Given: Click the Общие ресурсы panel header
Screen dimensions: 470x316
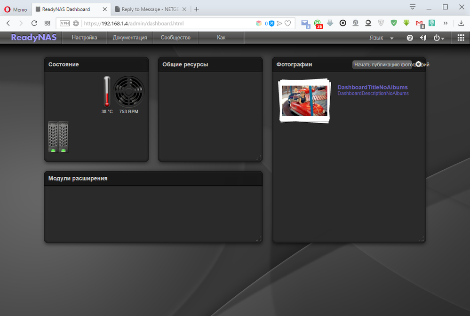Looking at the screenshot, I should (x=210, y=64).
